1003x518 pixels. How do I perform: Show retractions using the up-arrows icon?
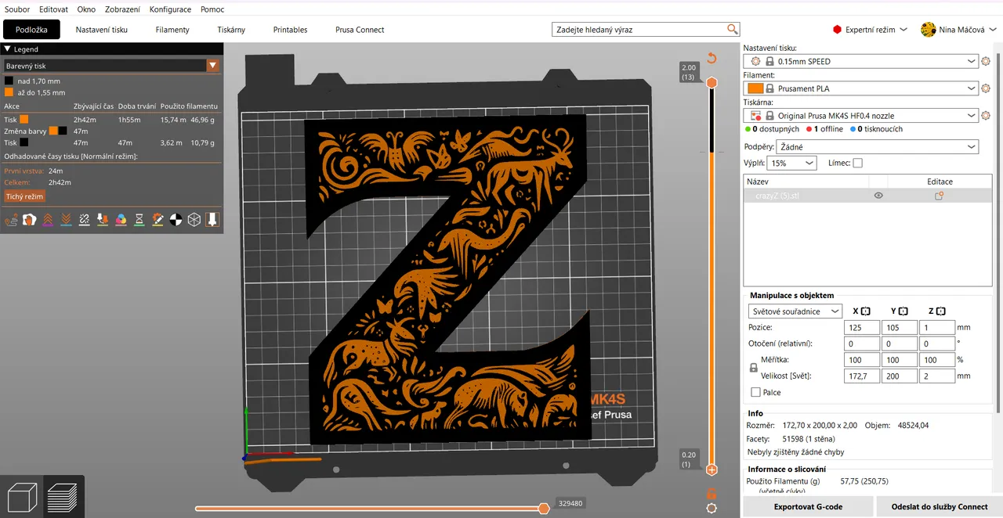click(47, 219)
